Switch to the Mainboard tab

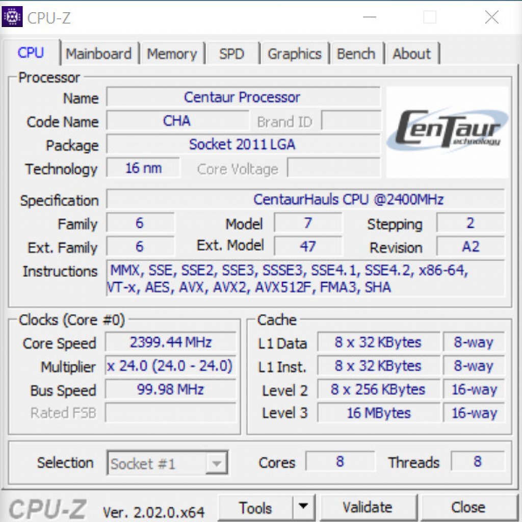coord(98,54)
